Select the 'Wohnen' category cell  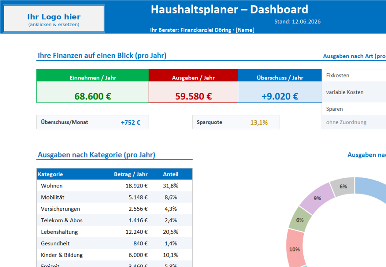pyautogui.click(x=52, y=186)
